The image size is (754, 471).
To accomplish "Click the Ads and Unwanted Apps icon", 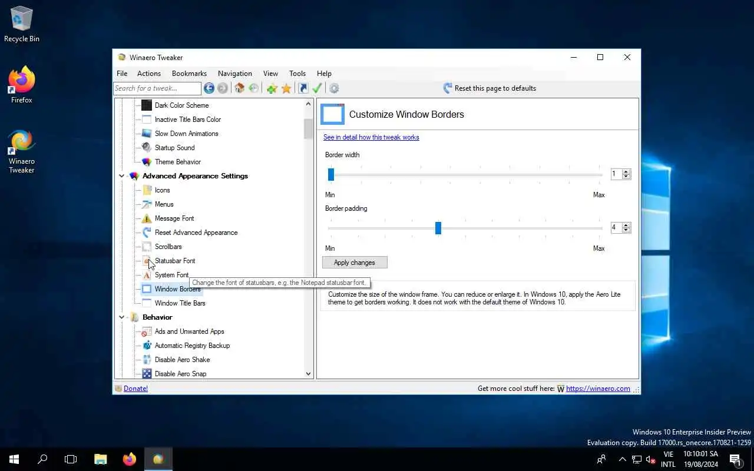I will coord(147,331).
